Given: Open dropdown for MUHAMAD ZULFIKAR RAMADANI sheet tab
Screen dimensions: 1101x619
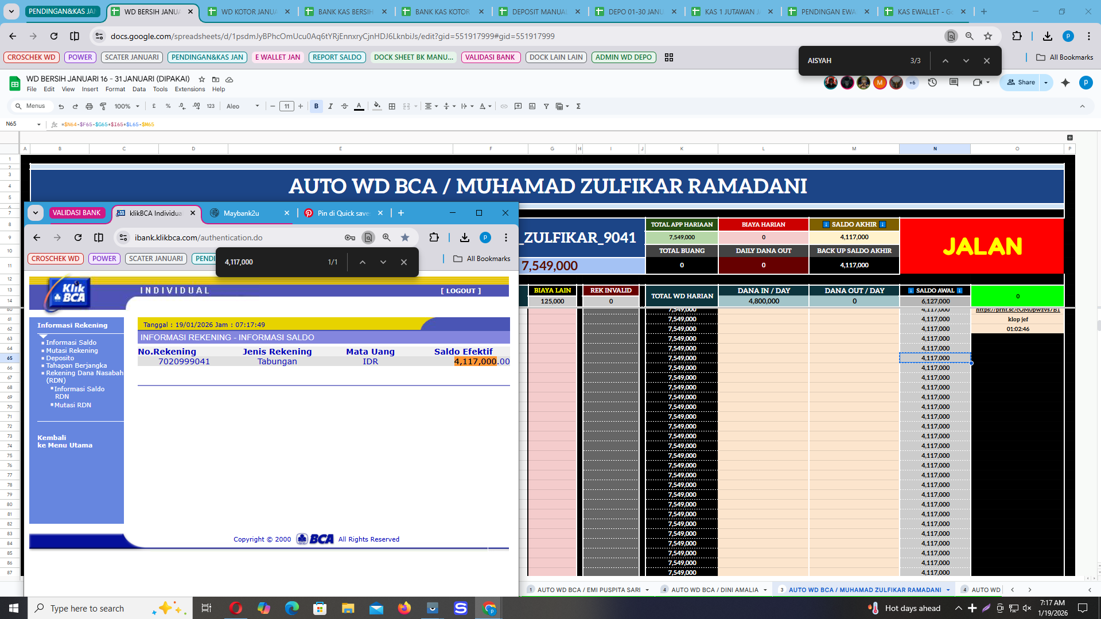Looking at the screenshot, I should point(948,590).
